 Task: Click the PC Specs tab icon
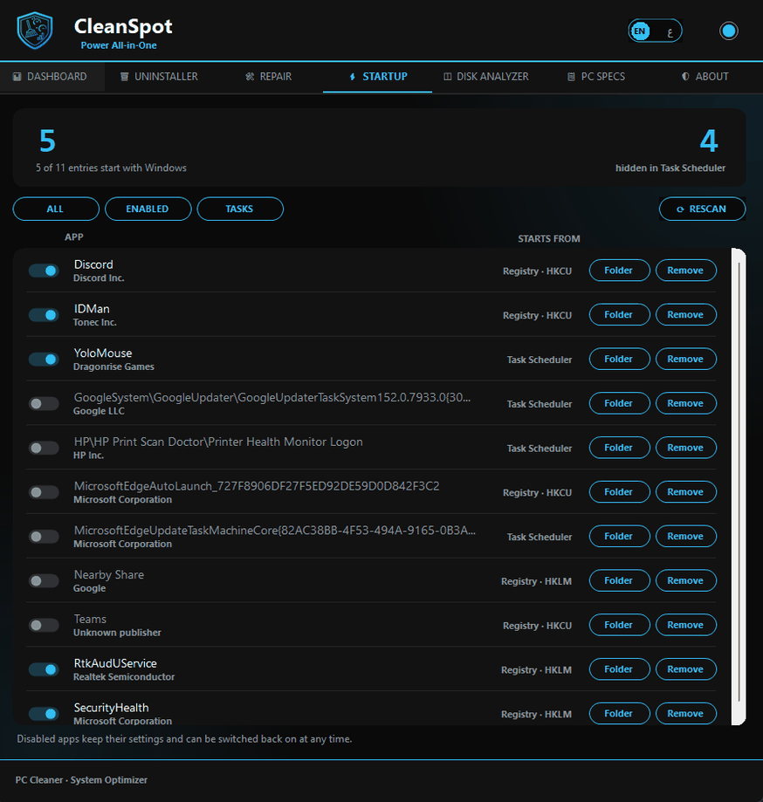[x=571, y=77]
